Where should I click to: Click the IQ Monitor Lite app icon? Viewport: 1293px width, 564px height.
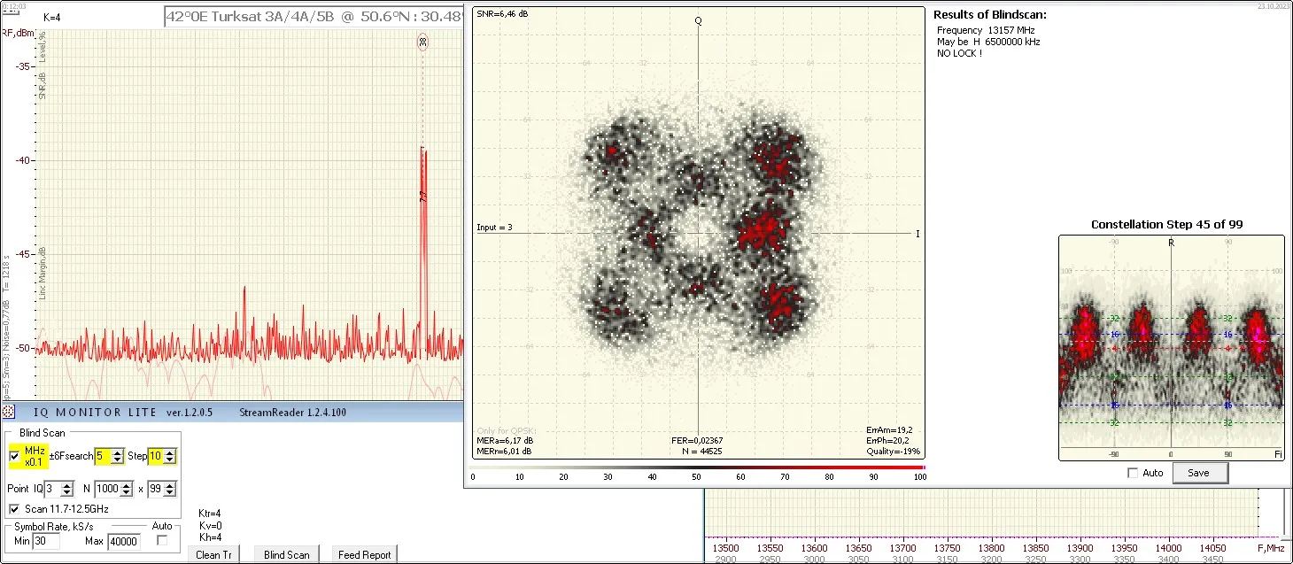9,412
